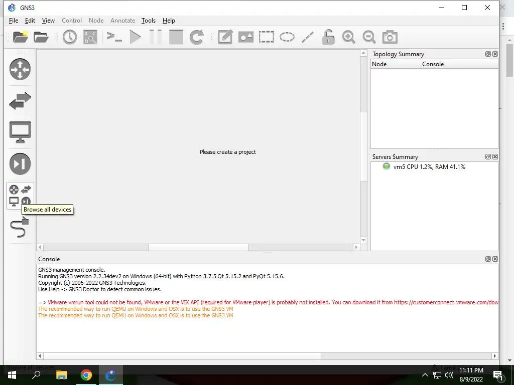This screenshot has height=385, width=514.
Task: Toggle Show/Hide interface labels icon
Action: 90,37
